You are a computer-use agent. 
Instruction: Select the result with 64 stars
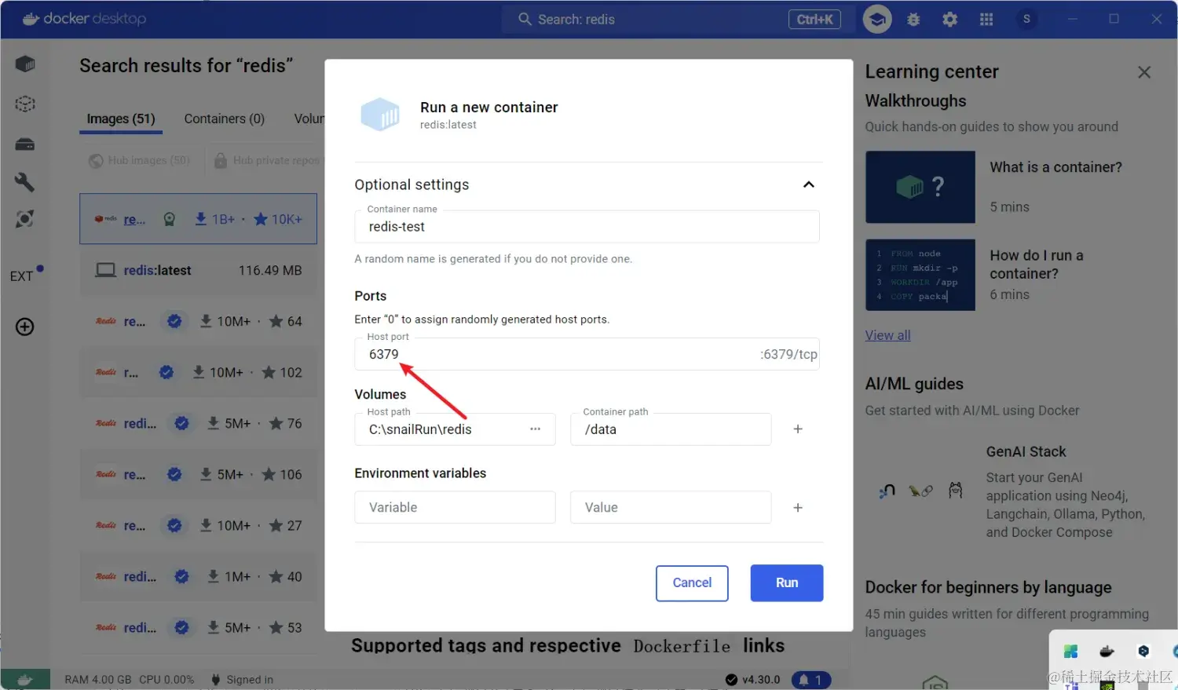coord(198,321)
